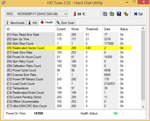Select the Raw Read Error Rate row
Screen dimensions: 150x121
pos(69,35)
